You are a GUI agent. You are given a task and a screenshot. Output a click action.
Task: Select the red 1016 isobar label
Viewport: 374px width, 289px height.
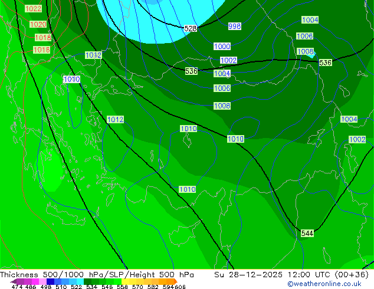(41, 50)
